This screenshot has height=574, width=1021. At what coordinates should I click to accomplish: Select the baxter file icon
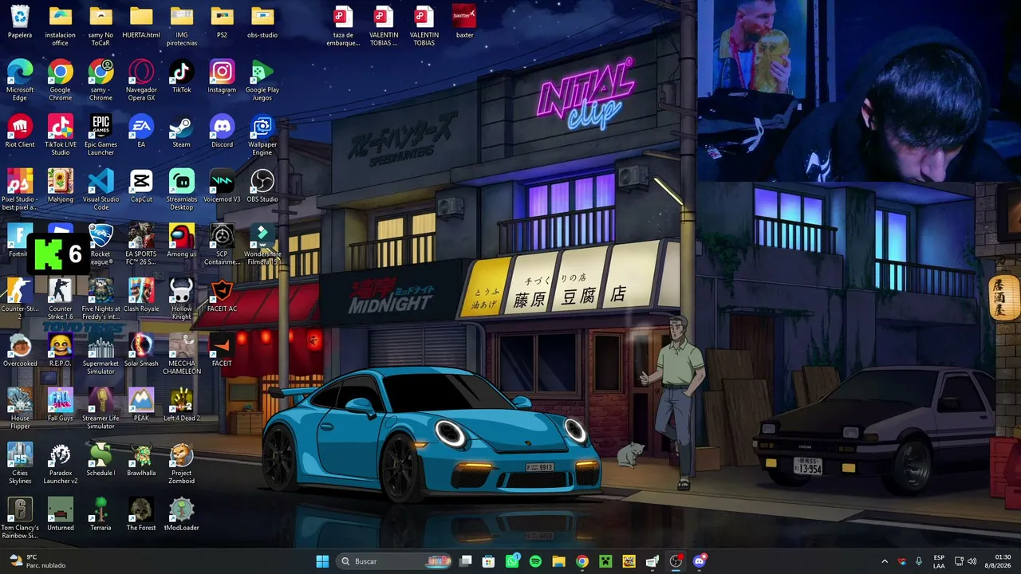[464, 22]
